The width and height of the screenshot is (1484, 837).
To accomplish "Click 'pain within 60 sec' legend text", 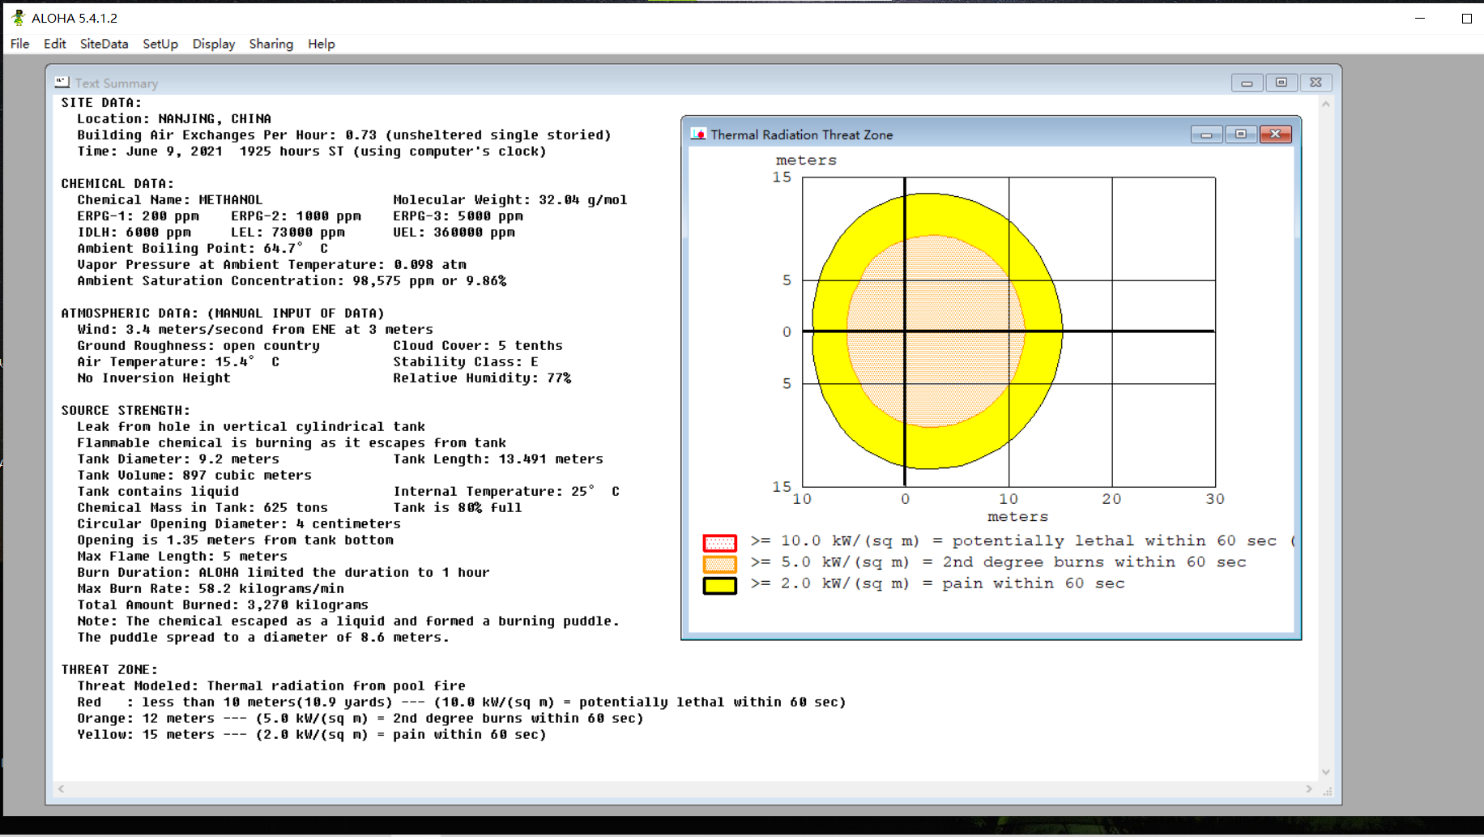I will click(1034, 583).
